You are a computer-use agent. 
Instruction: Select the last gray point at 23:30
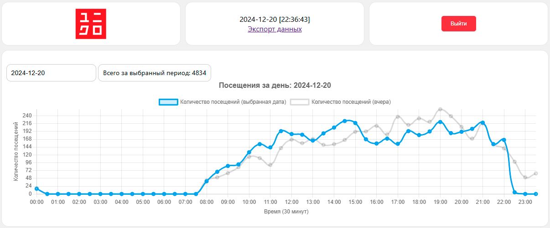pyautogui.click(x=536, y=173)
